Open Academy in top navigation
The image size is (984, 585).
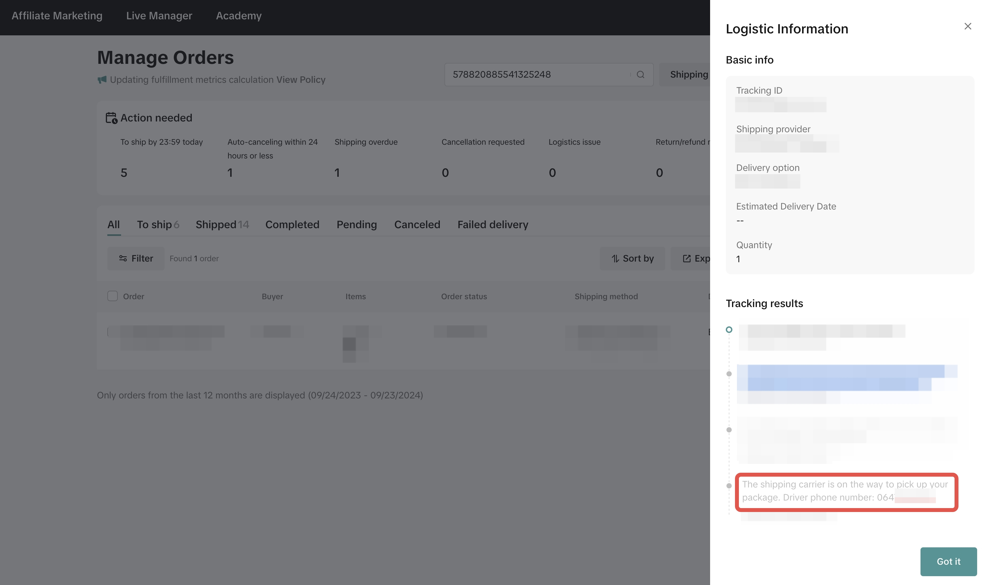239,16
